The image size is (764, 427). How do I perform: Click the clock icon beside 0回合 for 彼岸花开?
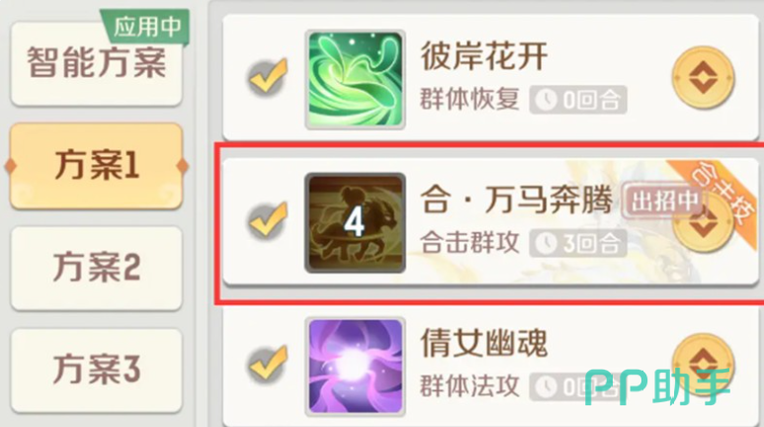click(x=546, y=100)
